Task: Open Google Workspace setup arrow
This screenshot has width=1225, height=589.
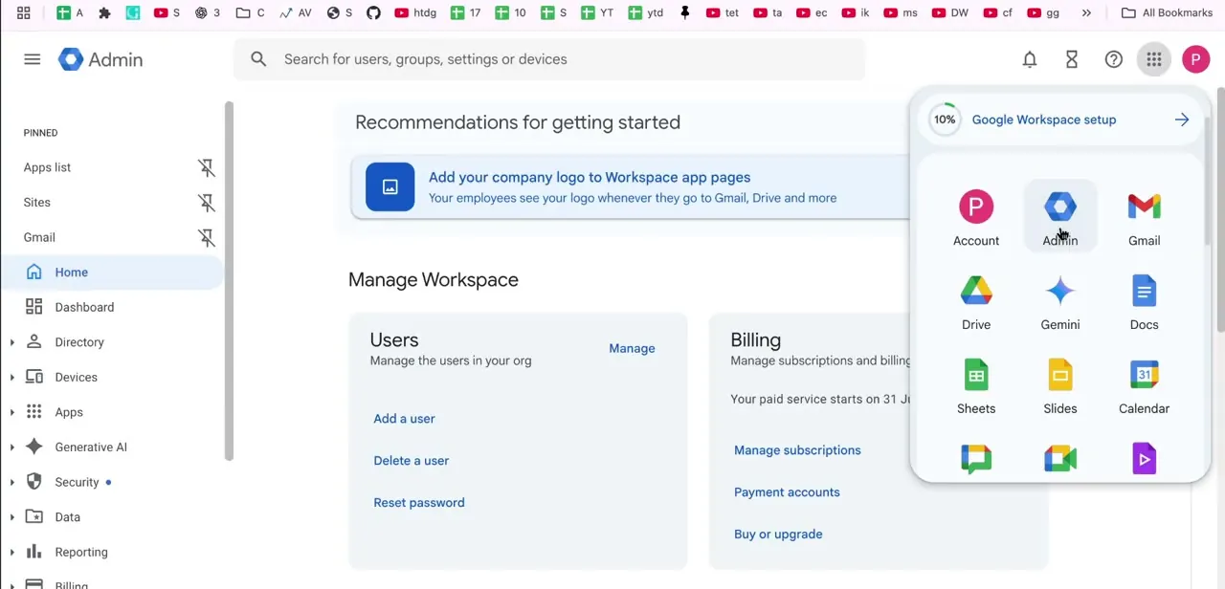Action: coord(1182,120)
